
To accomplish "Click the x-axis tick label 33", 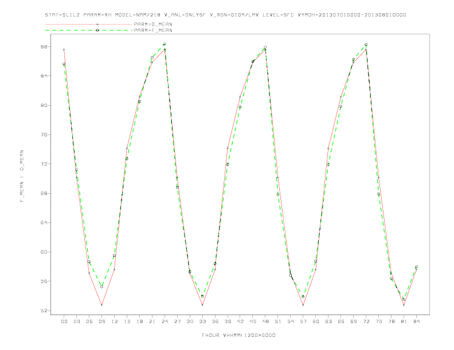I will pyautogui.click(x=202, y=321).
